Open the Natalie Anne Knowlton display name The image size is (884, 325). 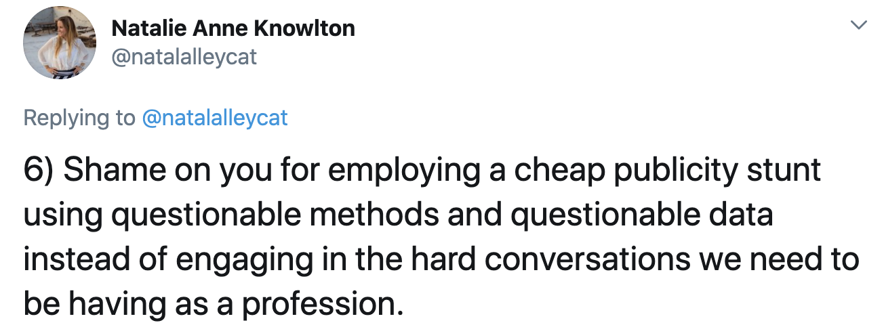point(233,28)
